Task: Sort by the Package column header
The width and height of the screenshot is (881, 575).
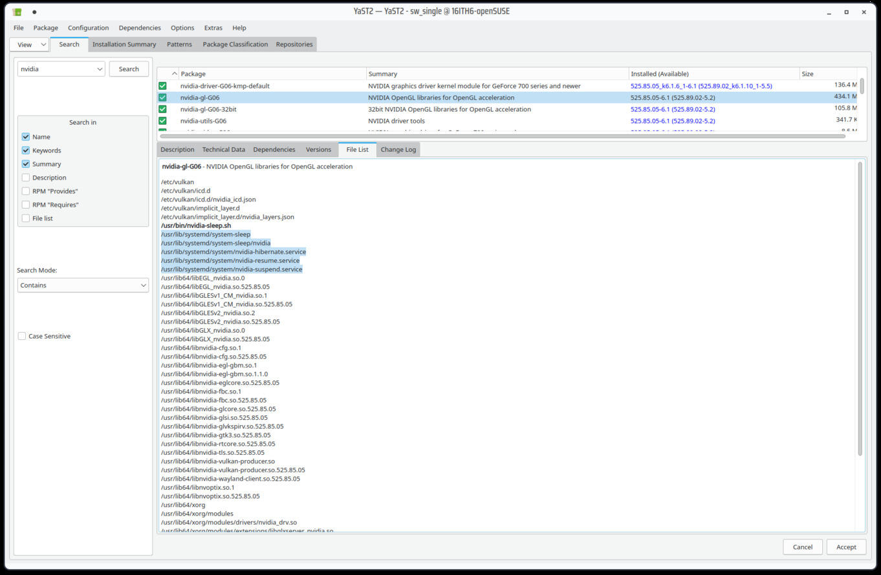Action: click(x=272, y=74)
